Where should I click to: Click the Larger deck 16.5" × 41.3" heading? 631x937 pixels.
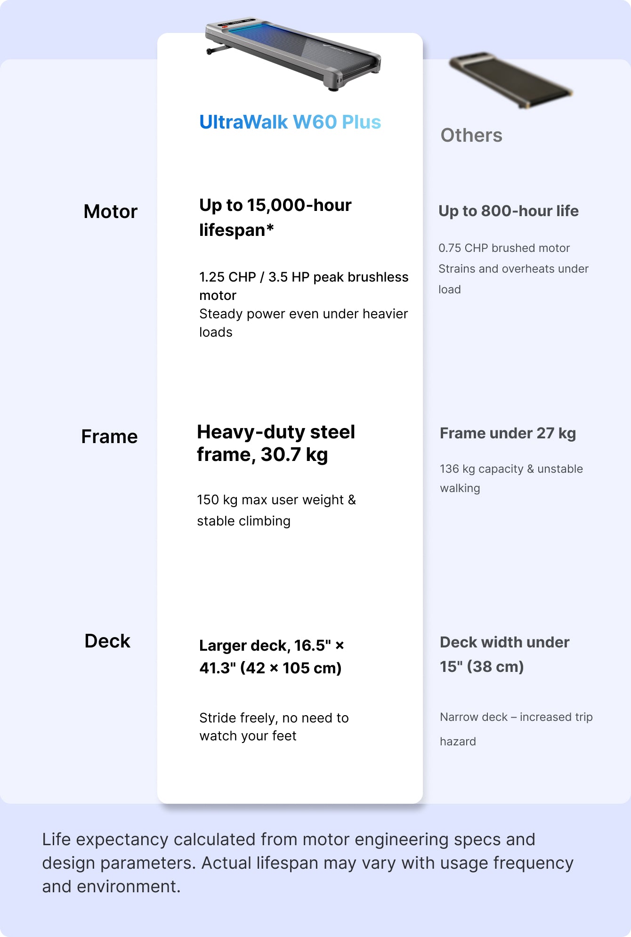(272, 656)
